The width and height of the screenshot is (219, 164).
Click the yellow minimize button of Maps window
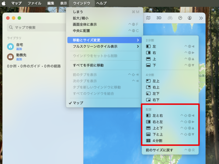pos(14,18)
